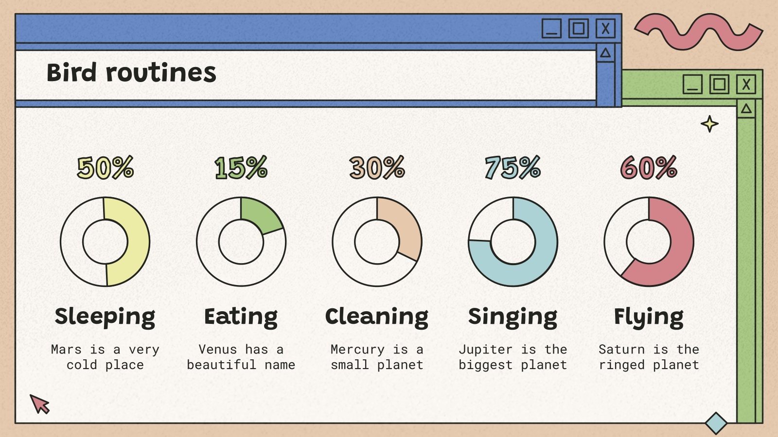Image resolution: width=778 pixels, height=437 pixels.
Task: Click green window scroll-up triangle
Action: click(746, 109)
